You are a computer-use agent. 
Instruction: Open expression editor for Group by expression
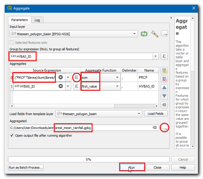coord(164,56)
